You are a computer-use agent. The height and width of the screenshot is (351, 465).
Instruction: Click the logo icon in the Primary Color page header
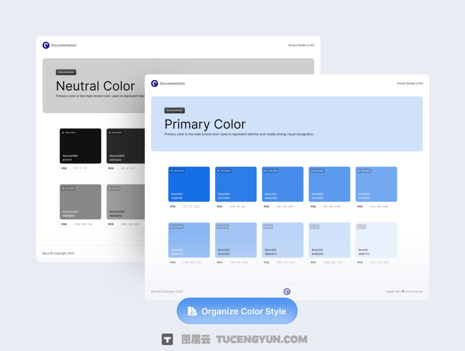point(155,83)
